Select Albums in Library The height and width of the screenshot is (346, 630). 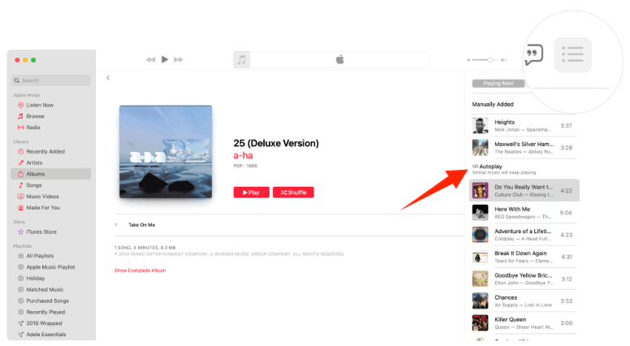coord(51,174)
